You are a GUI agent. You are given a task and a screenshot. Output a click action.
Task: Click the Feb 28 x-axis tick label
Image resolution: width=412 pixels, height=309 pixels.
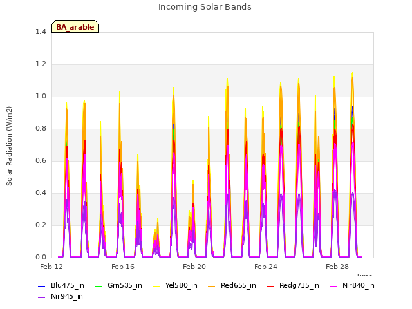coord(337,267)
